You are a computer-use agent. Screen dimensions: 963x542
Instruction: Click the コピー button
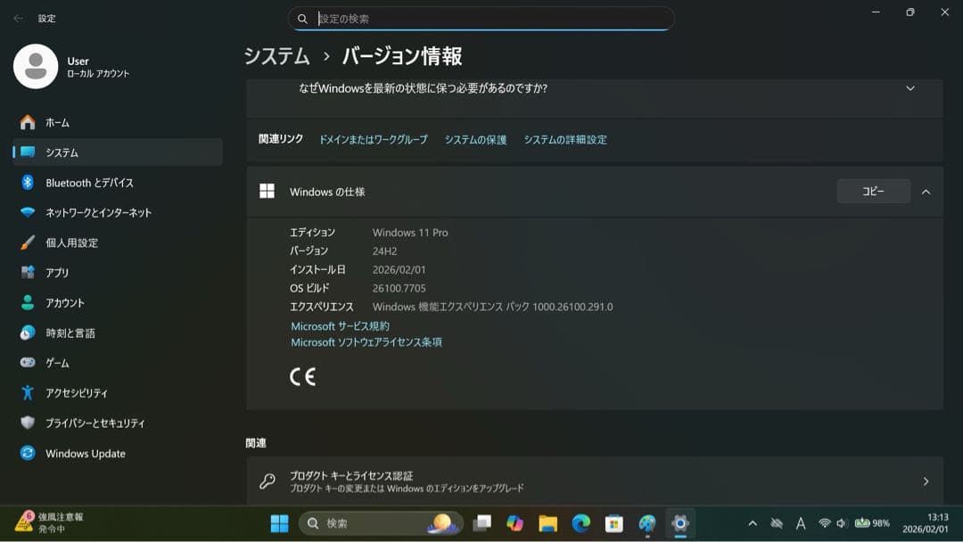(872, 191)
